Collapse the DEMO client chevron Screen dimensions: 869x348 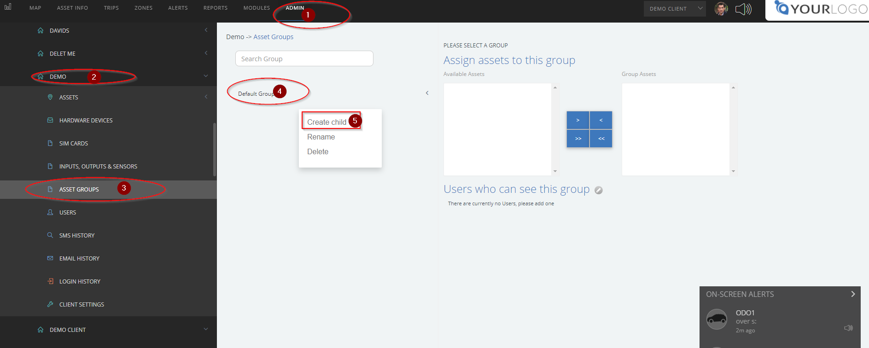coord(206,76)
